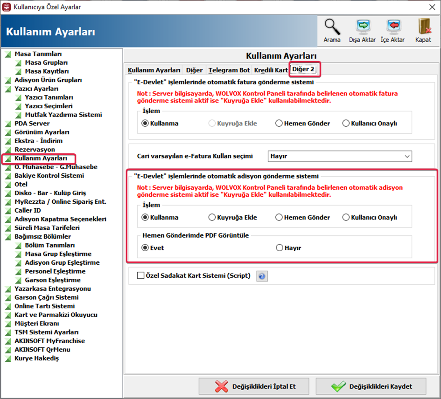Select Hemen Gönder in fatura gönderme section
Viewport: 441px width, 399px height.
279,124
